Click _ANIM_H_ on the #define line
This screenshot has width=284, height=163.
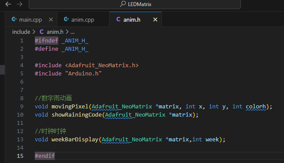pyautogui.click(x=75, y=49)
